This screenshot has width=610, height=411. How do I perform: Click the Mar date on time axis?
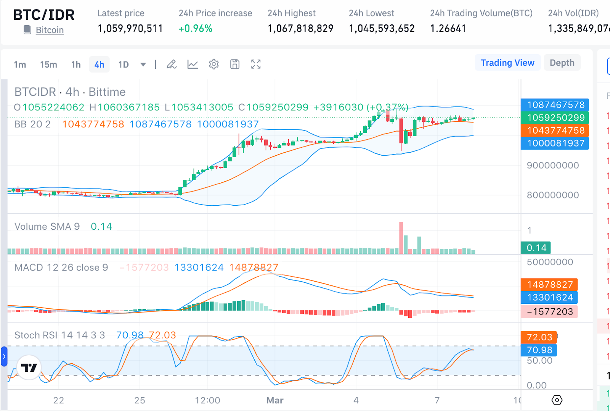click(x=275, y=400)
